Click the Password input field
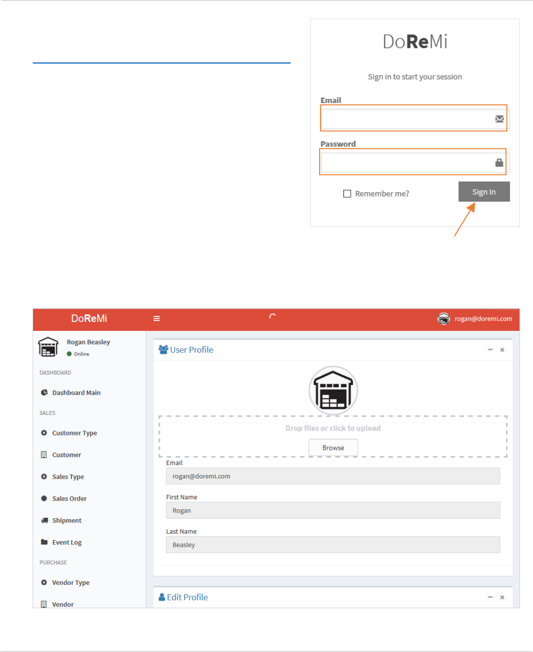 (415, 163)
